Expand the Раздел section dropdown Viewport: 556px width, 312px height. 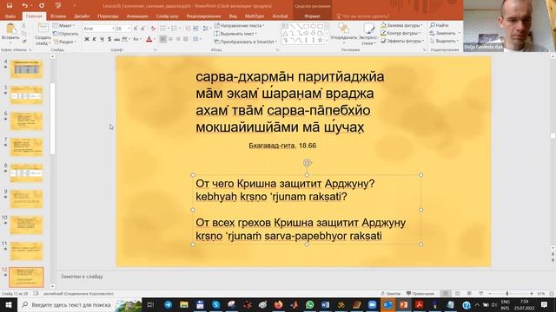tap(64, 42)
